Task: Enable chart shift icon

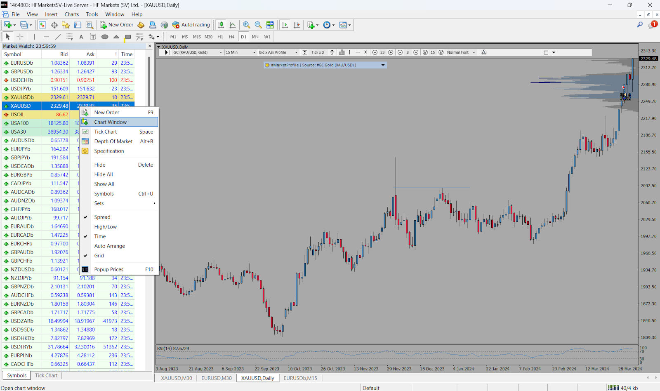Action: tap(297, 25)
